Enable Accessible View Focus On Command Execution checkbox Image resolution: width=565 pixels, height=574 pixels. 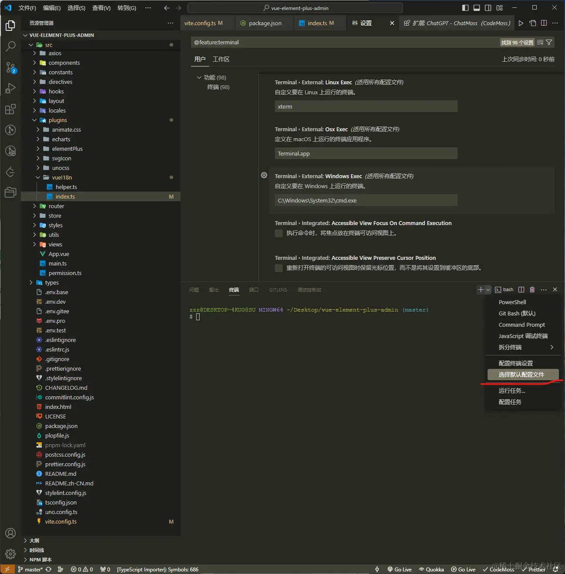tap(279, 233)
